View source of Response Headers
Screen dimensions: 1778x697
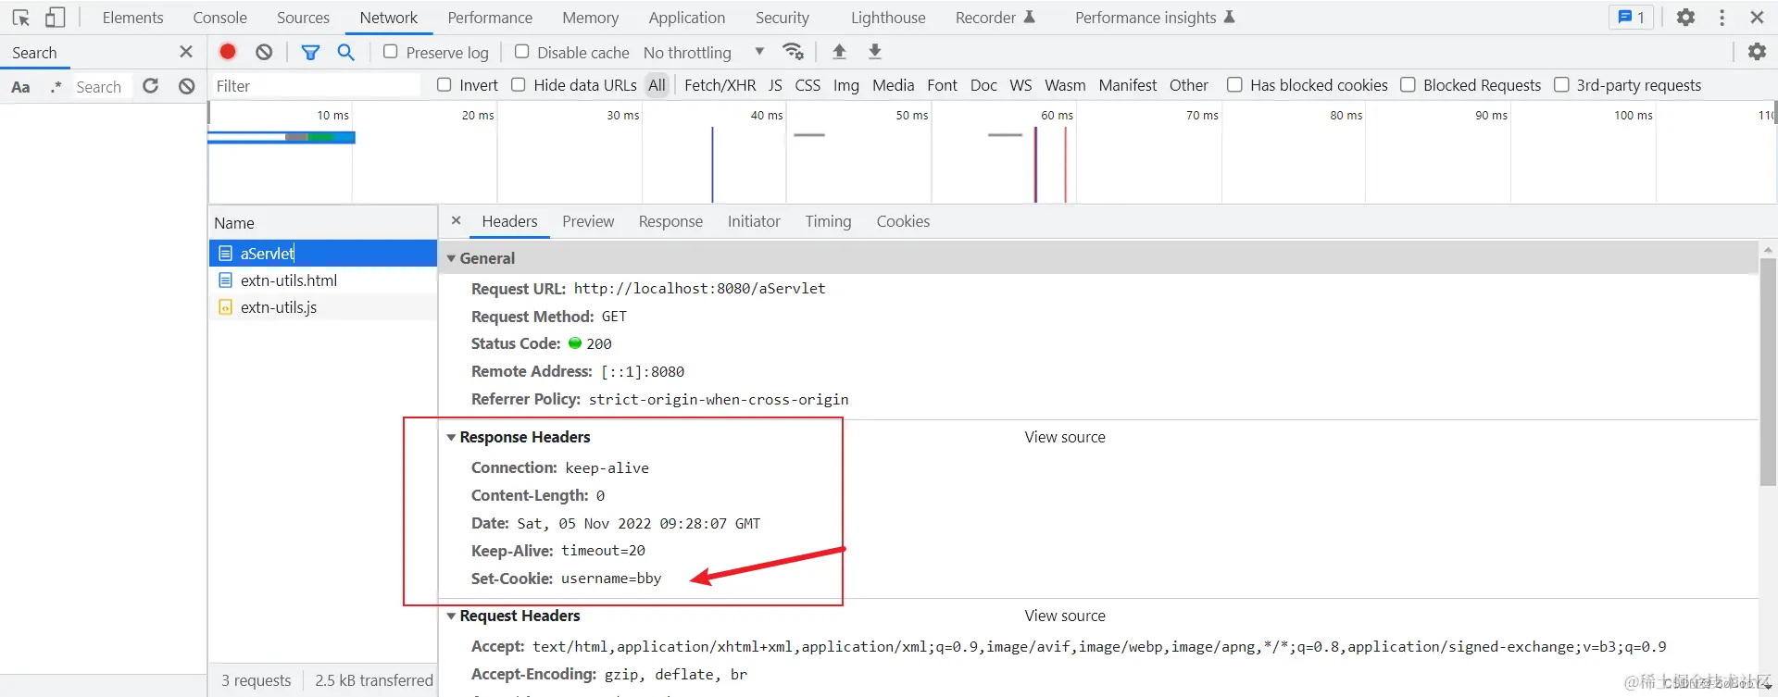(x=1065, y=437)
